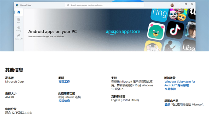Open the Apps section in sidebar
This screenshot has width=209, height=116.
click(x=19, y=21)
